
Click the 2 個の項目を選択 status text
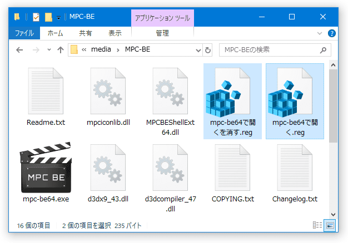pos(86,226)
